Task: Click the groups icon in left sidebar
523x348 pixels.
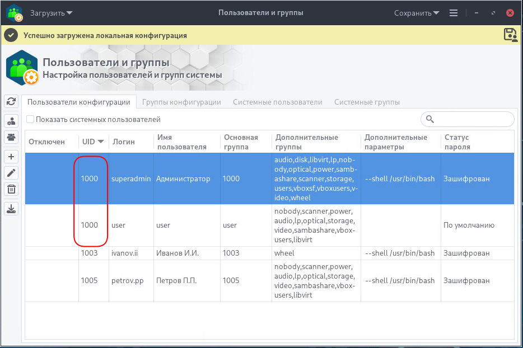Action: pos(11,137)
